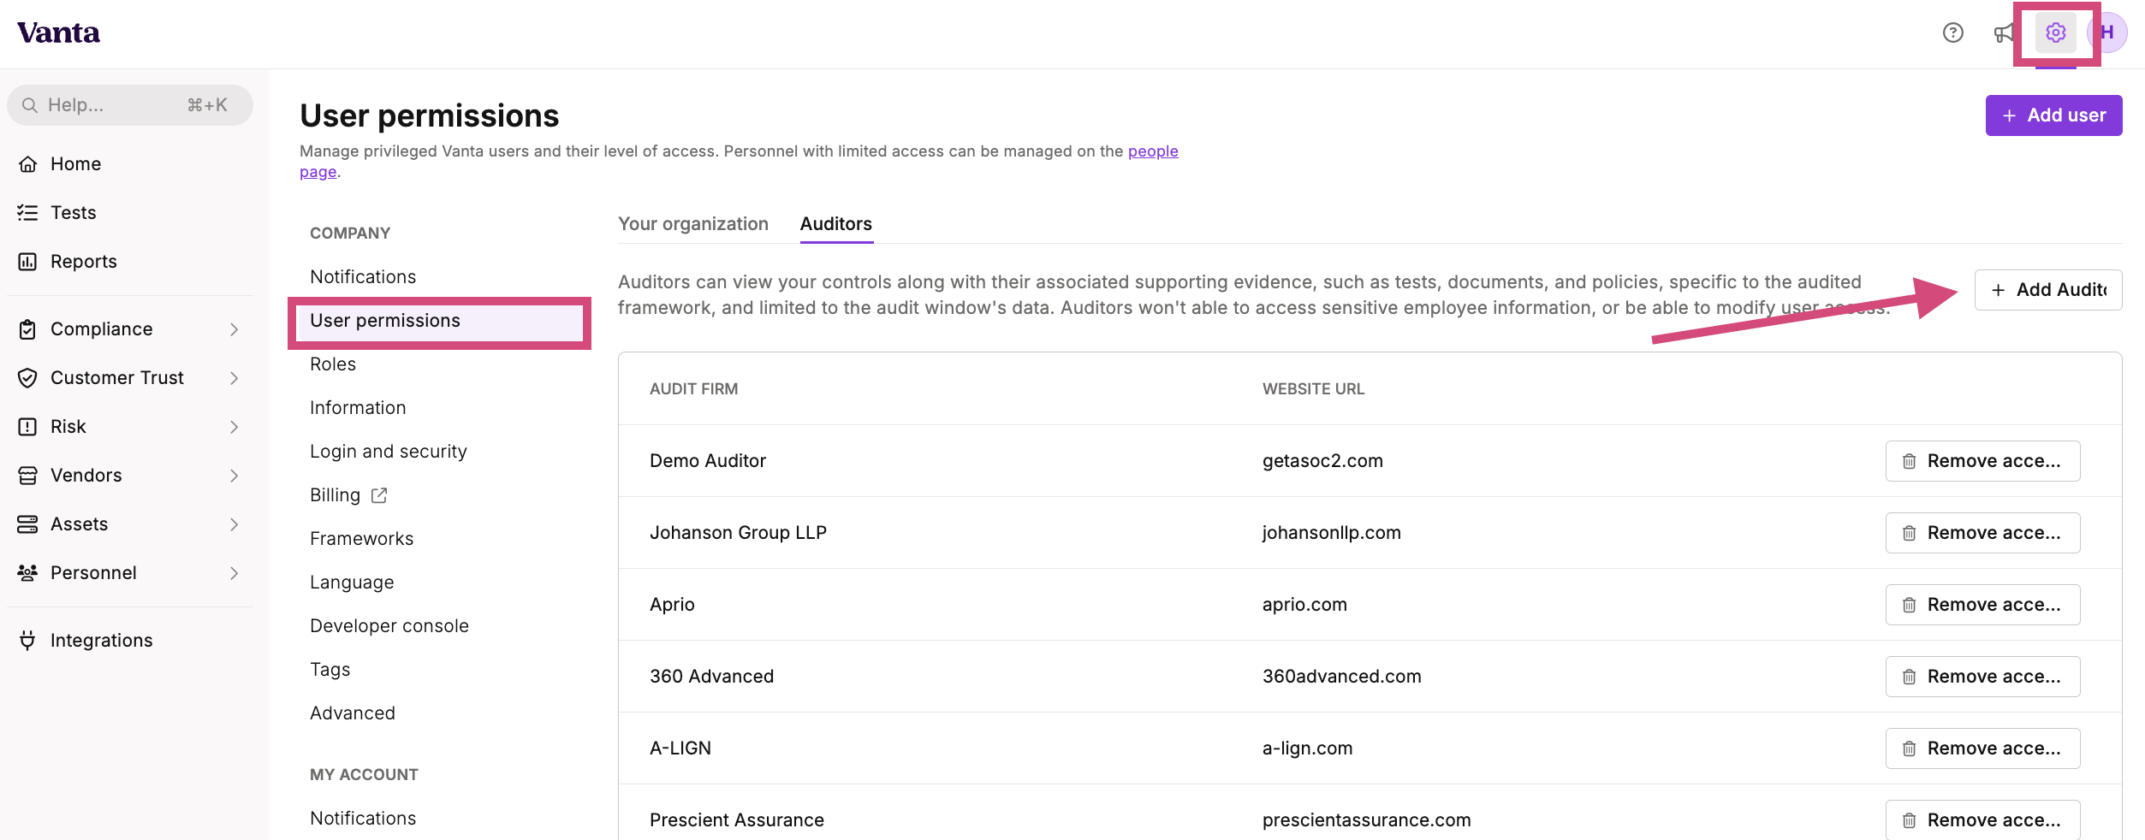Click the WEBSITE URL column header
Screen dimensions: 2145x840
1313,388
